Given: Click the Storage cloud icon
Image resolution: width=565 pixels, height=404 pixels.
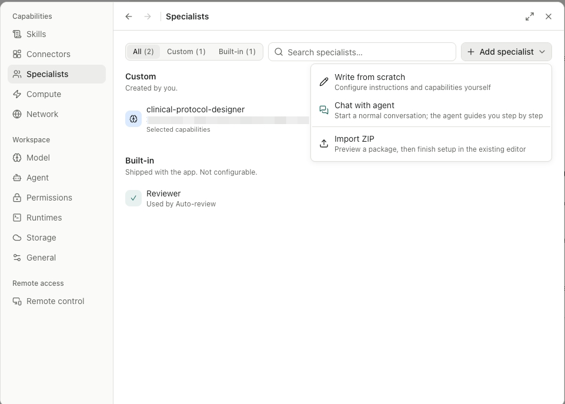Looking at the screenshot, I should [x=17, y=238].
